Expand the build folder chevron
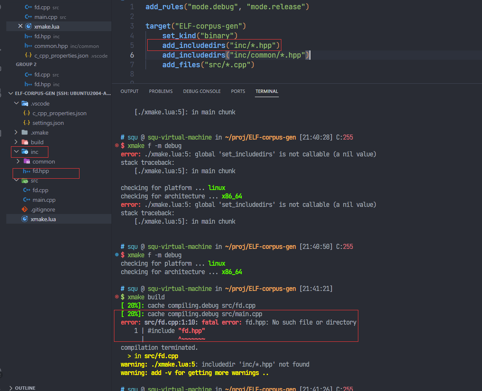This screenshot has width=482, height=391. (16, 142)
